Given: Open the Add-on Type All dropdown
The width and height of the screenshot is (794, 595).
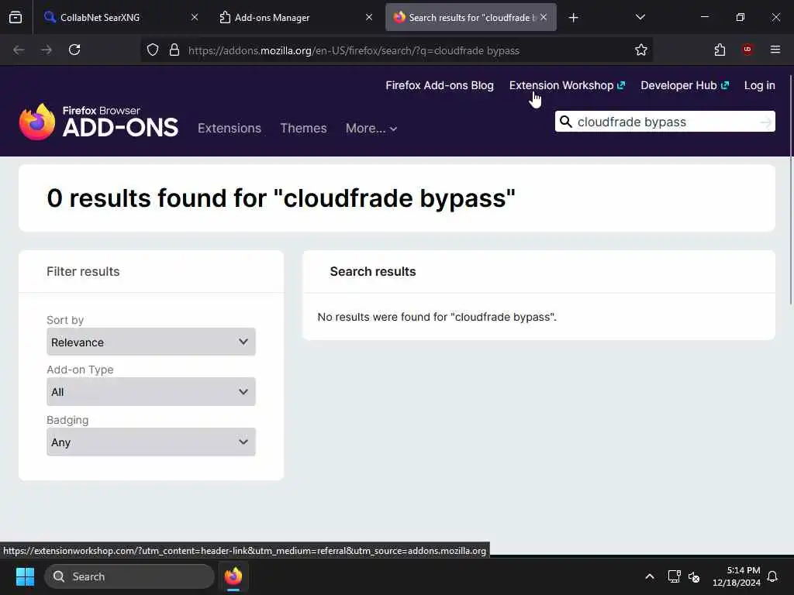Looking at the screenshot, I should (151, 391).
